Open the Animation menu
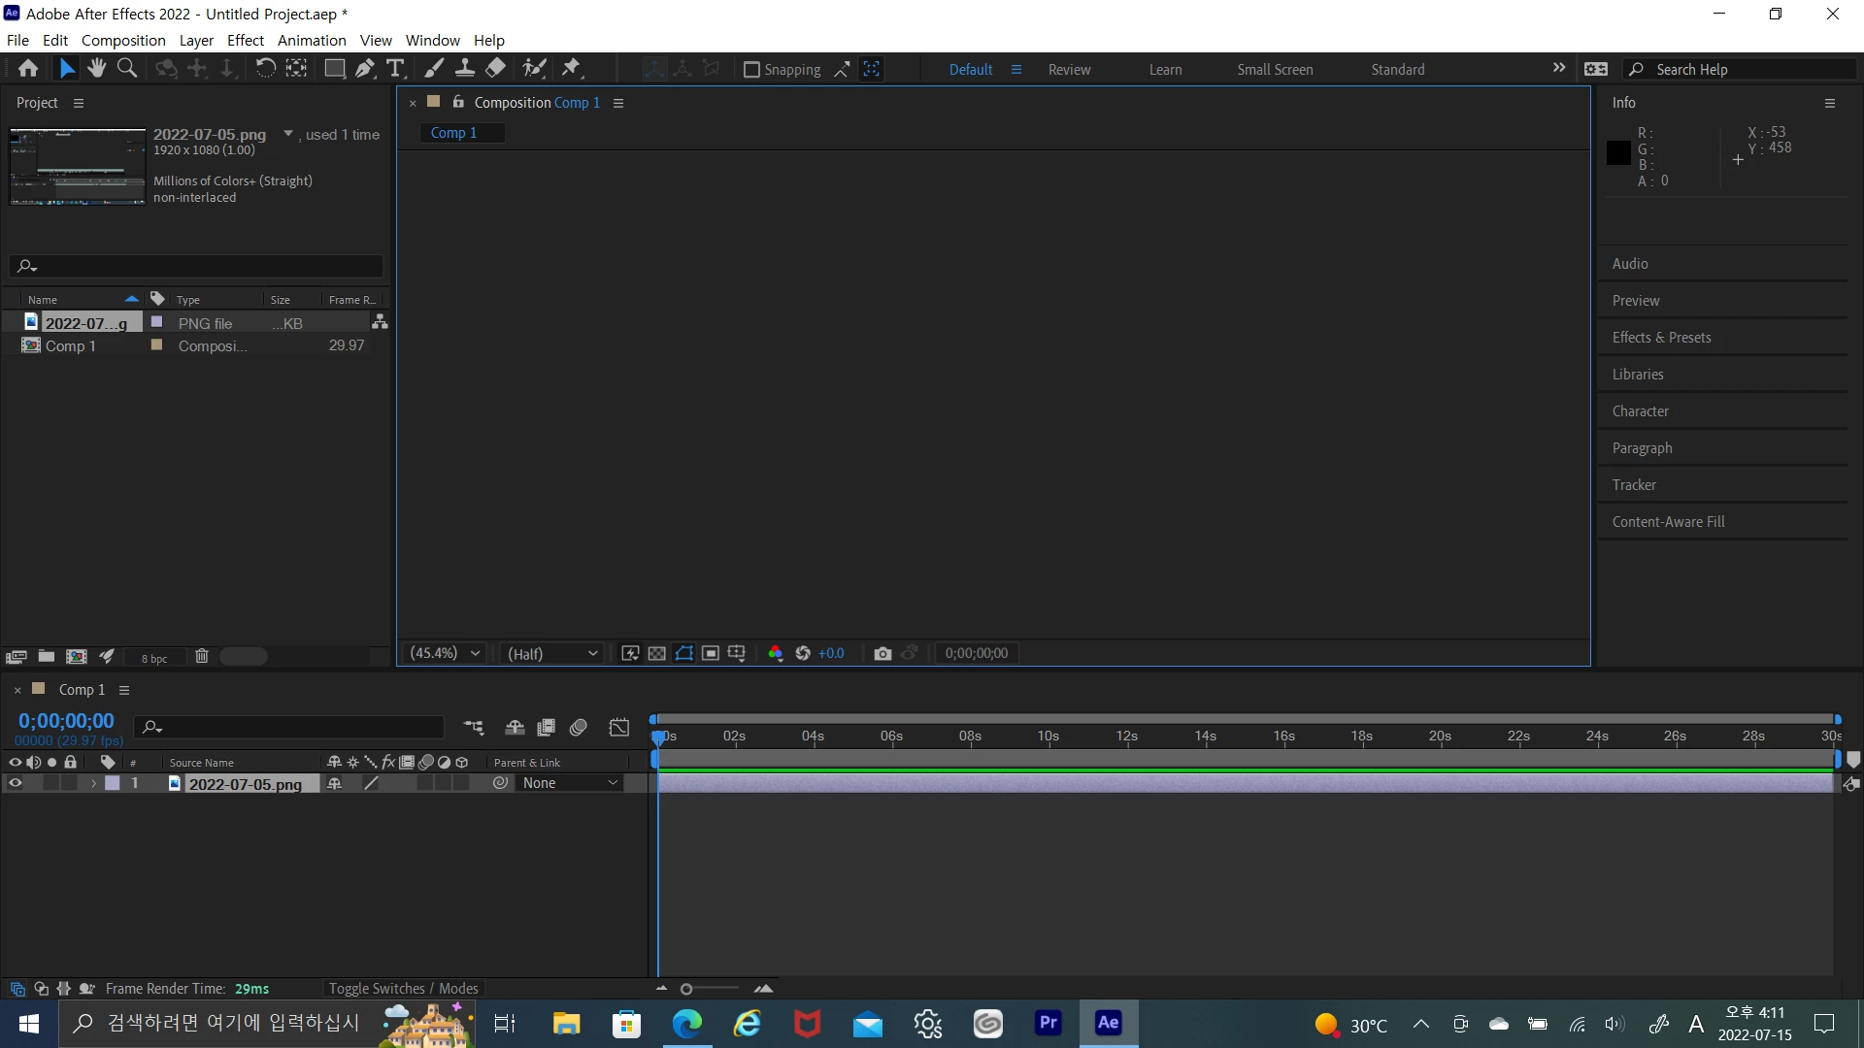1864x1048 pixels. tap(312, 41)
